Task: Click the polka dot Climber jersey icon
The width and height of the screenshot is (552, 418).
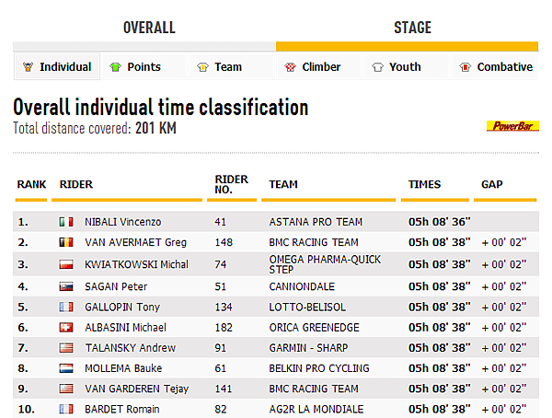Action: pyautogui.click(x=290, y=67)
